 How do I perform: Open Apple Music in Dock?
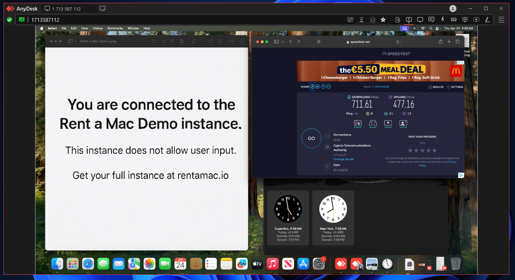tap(273, 263)
